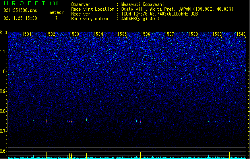The height and width of the screenshot is (159, 250).
Task: Click the green meteor label
Action: (x=56, y=12)
